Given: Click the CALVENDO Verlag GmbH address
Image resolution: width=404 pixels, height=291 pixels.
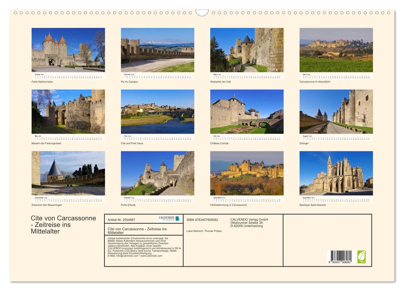Looking at the screenshot, I should [249, 222].
